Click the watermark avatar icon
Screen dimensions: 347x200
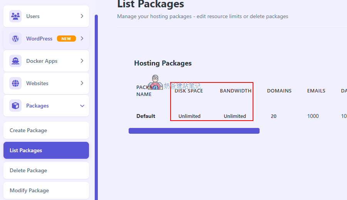[x=155, y=82]
